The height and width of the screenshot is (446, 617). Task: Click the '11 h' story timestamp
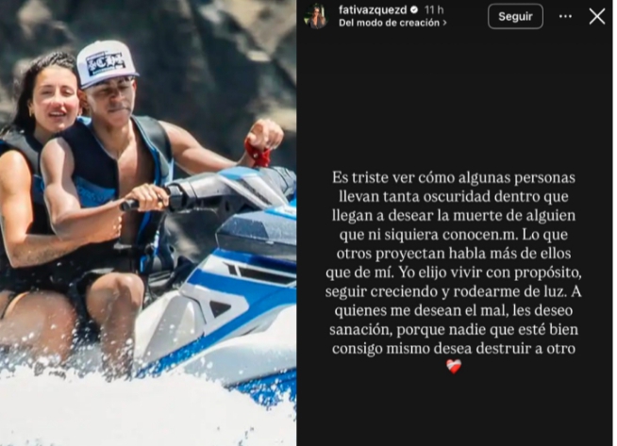(434, 9)
